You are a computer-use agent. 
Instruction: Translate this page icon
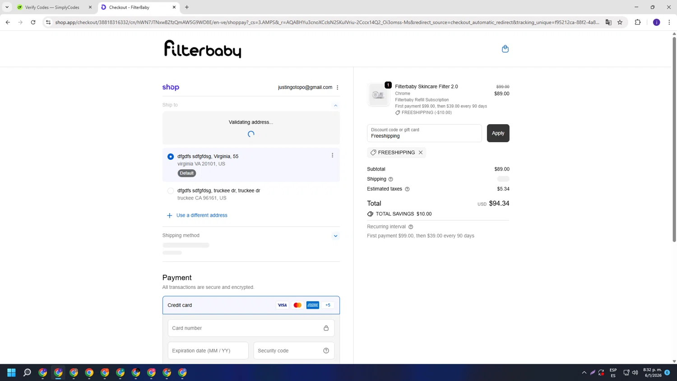(x=608, y=22)
